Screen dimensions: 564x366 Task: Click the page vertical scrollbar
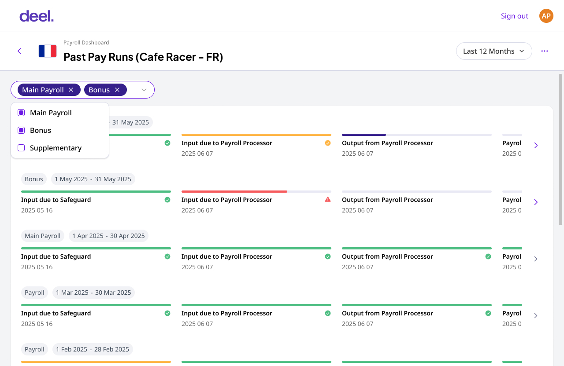(x=560, y=150)
